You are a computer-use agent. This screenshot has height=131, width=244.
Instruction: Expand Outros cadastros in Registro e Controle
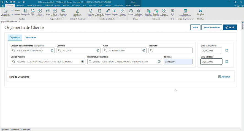click(x=55, y=12)
